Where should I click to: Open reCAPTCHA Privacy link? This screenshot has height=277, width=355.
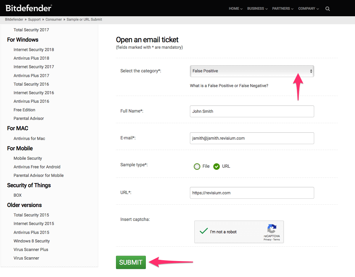pyautogui.click(x=267, y=239)
